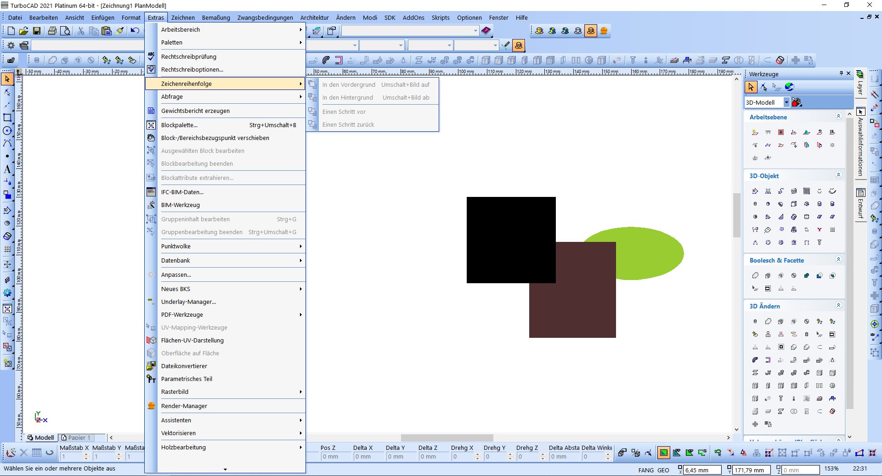882x476 pixels.
Task: Select the rectangle tool in the left toolbar
Action: pos(7,118)
